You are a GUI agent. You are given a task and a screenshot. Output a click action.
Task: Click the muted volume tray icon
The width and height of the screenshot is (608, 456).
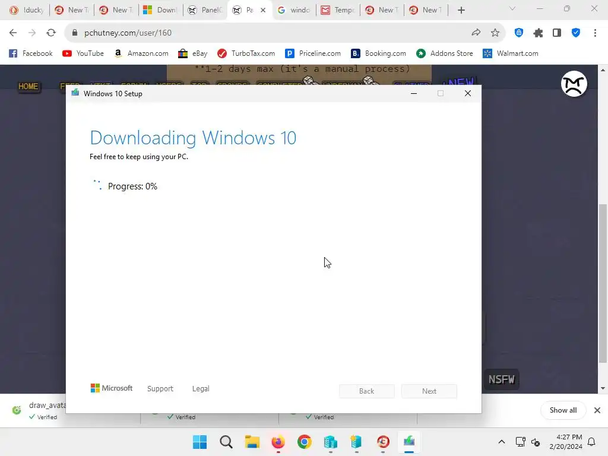[536, 442]
